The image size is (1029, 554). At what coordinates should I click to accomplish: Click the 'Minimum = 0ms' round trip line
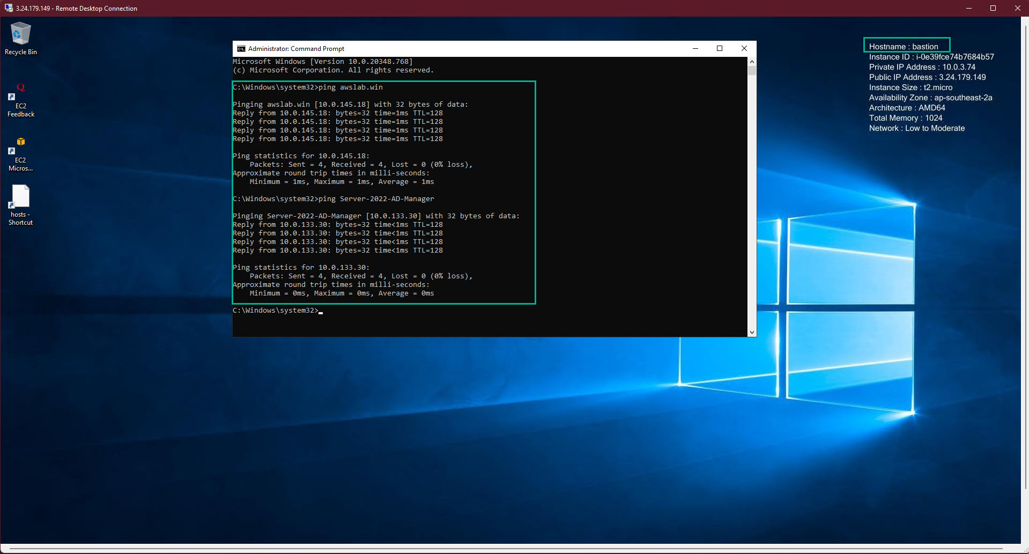click(x=342, y=293)
